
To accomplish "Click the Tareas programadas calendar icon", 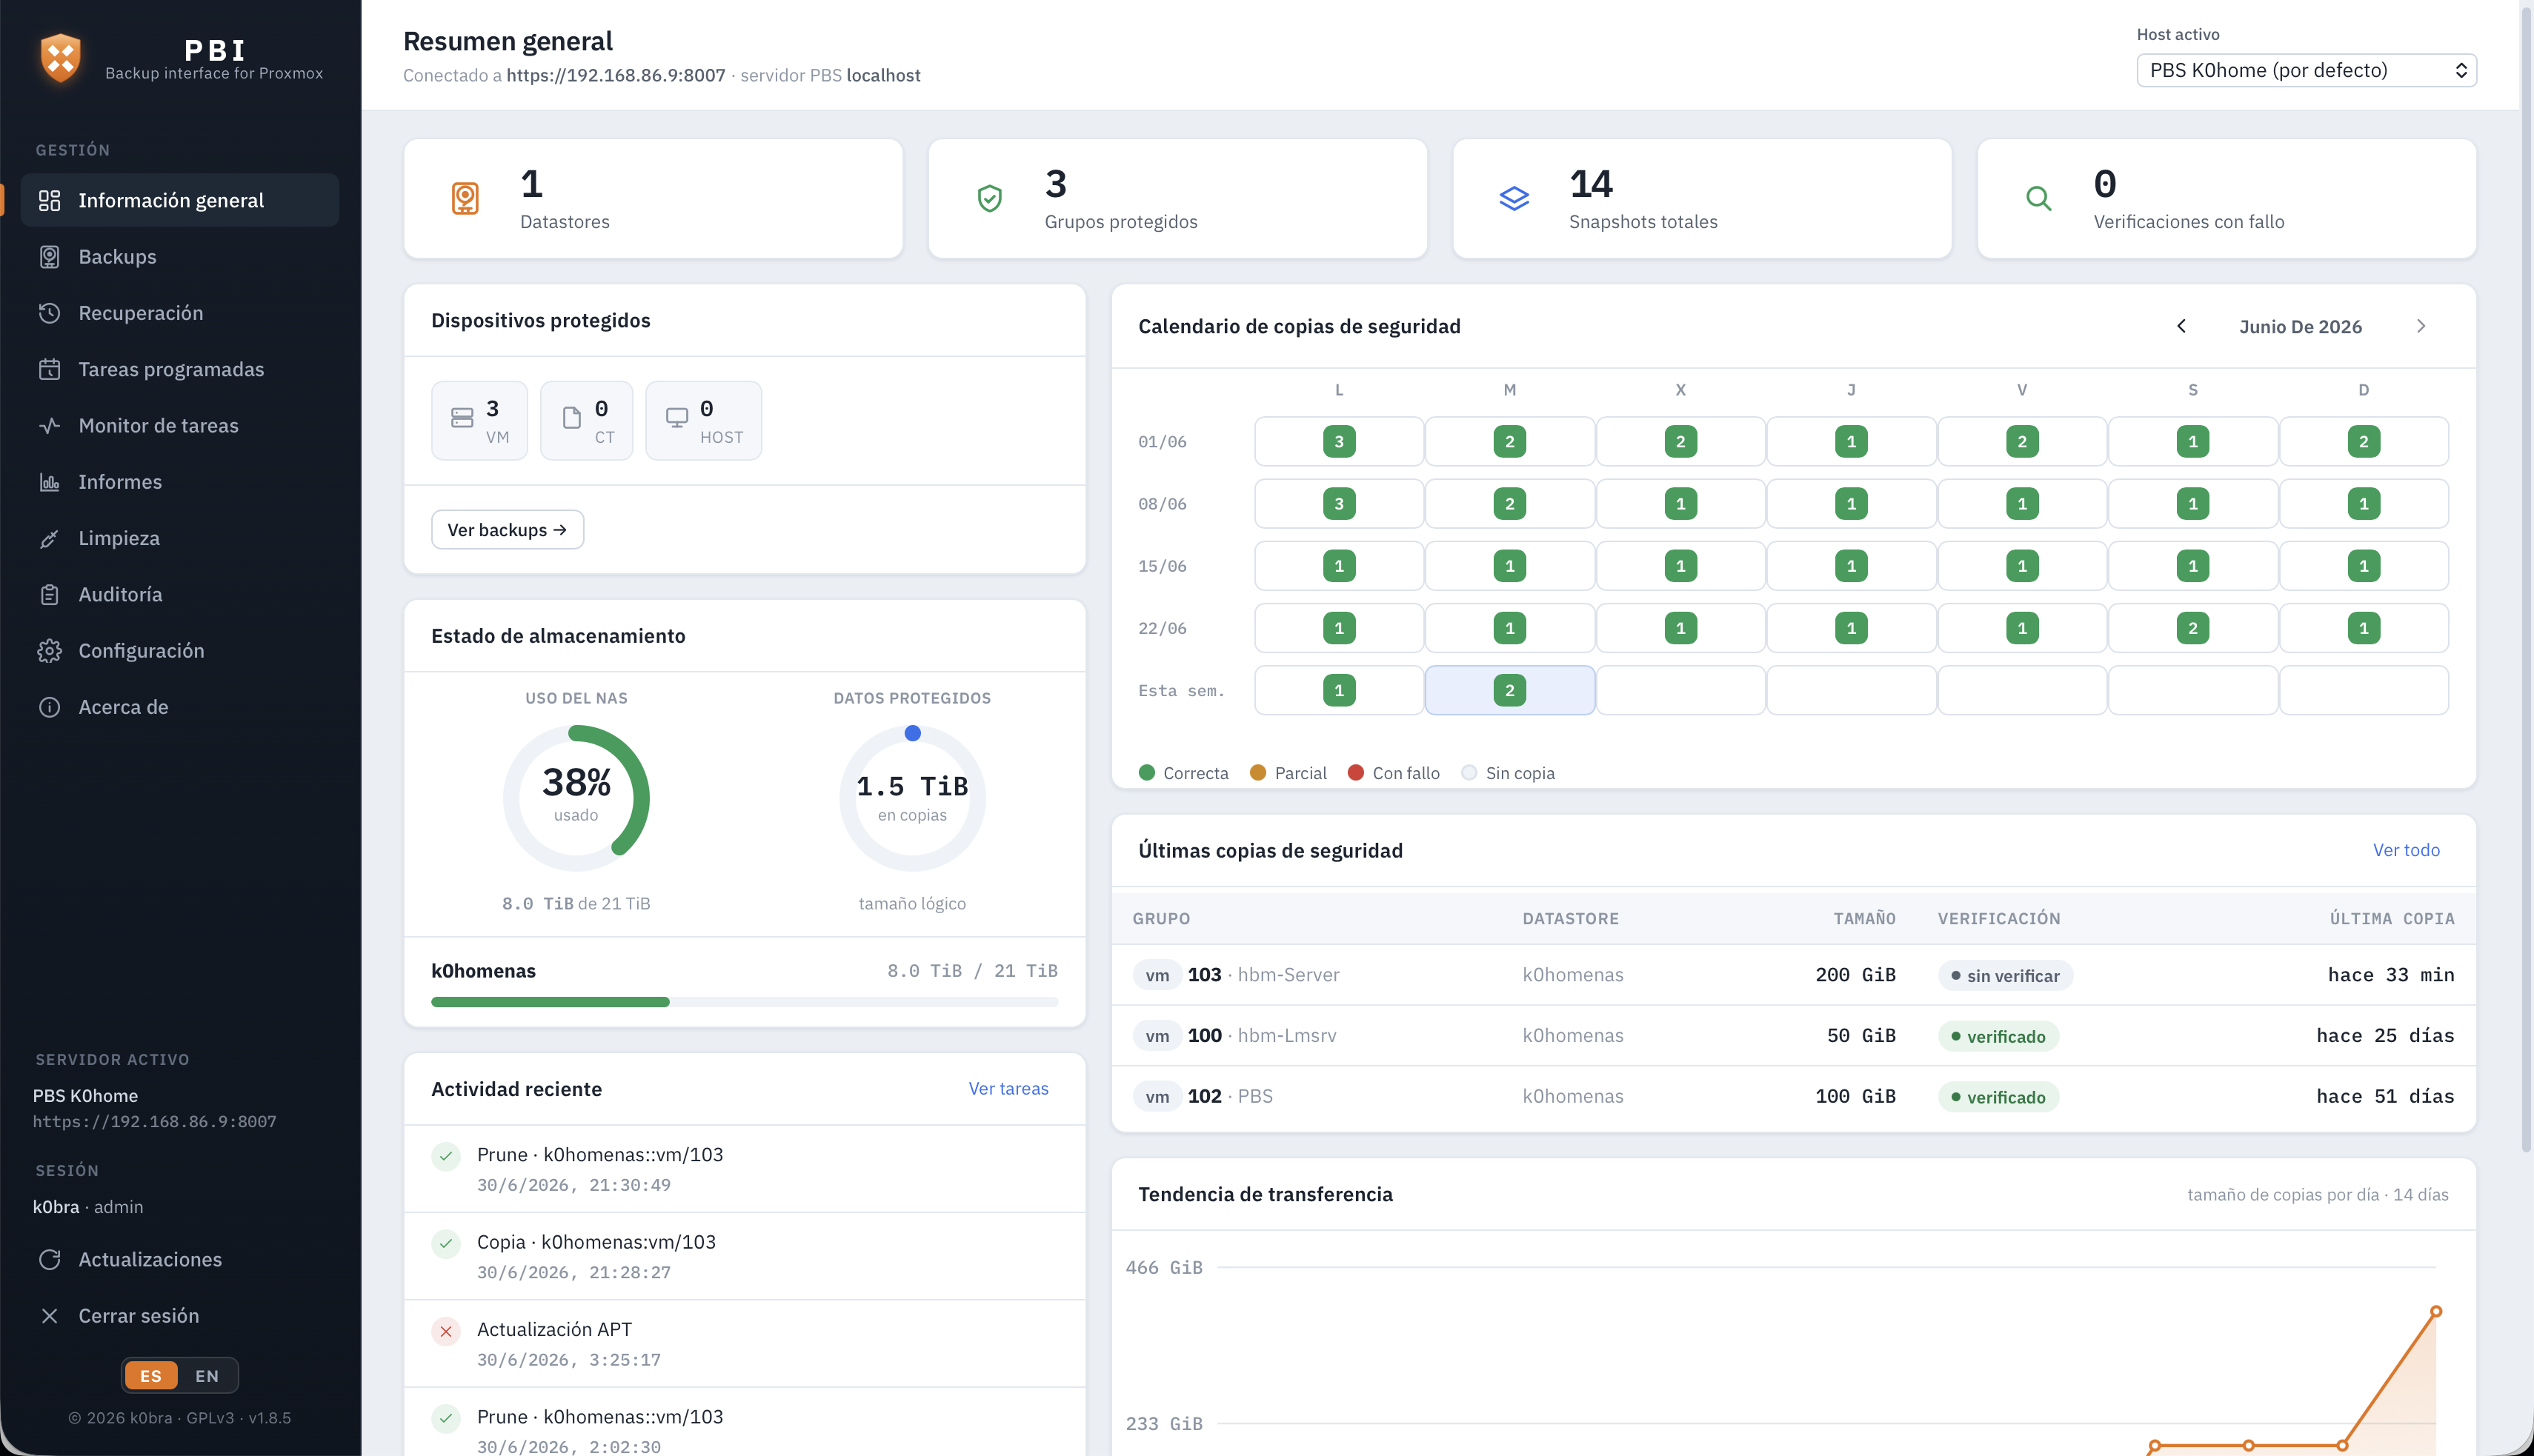I will tap(49, 369).
